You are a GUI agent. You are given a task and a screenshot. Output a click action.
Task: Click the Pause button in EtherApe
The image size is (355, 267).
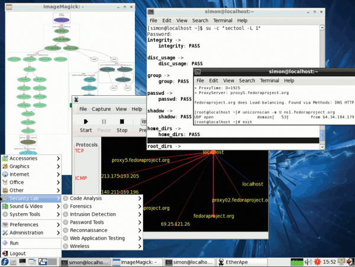point(104,126)
